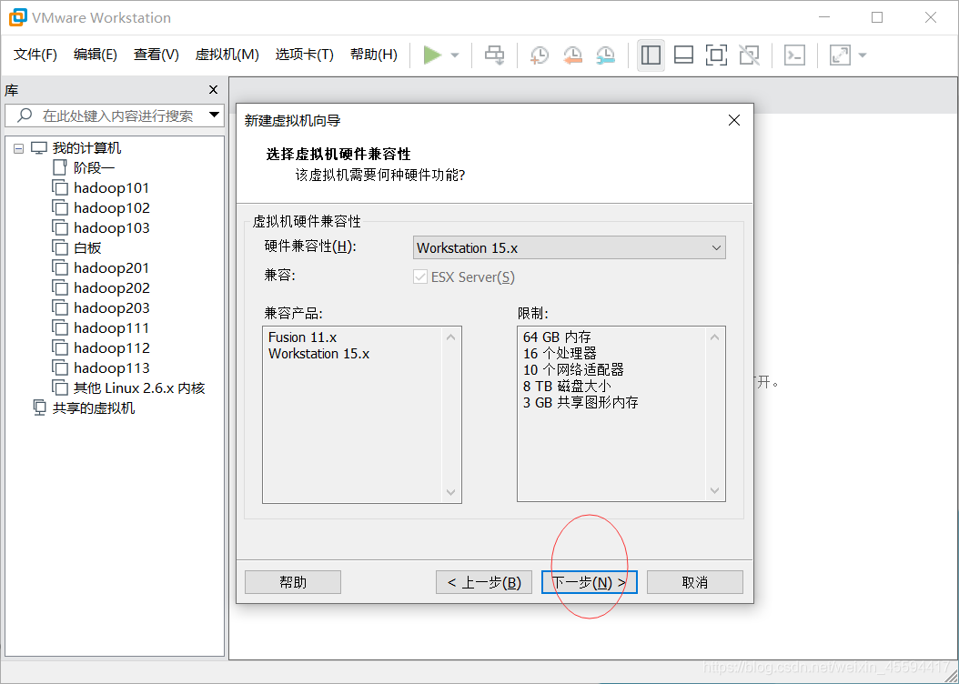Screen dimensions: 959x684
Task: Select the hadoop203 virtual machine
Action: pyautogui.click(x=111, y=308)
